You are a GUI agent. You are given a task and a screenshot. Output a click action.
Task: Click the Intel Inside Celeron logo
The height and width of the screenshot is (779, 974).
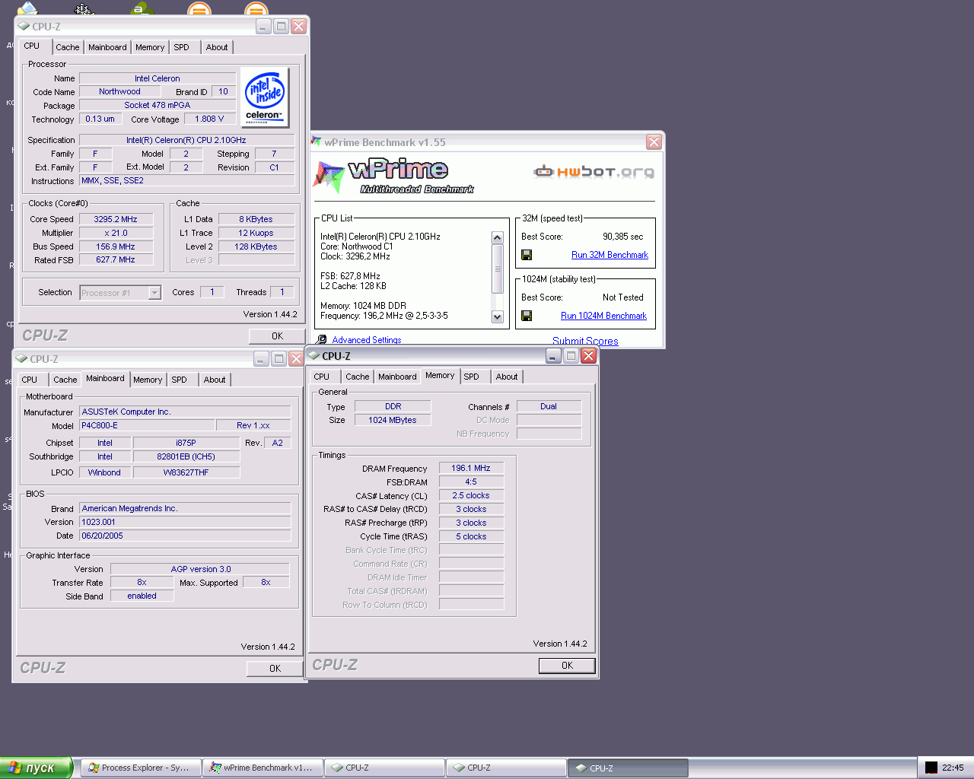pyautogui.click(x=265, y=97)
